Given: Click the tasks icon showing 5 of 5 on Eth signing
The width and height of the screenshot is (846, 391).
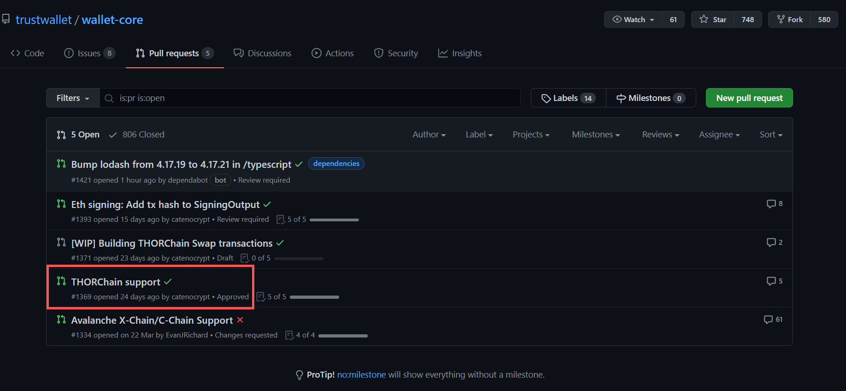Looking at the screenshot, I should pos(281,219).
